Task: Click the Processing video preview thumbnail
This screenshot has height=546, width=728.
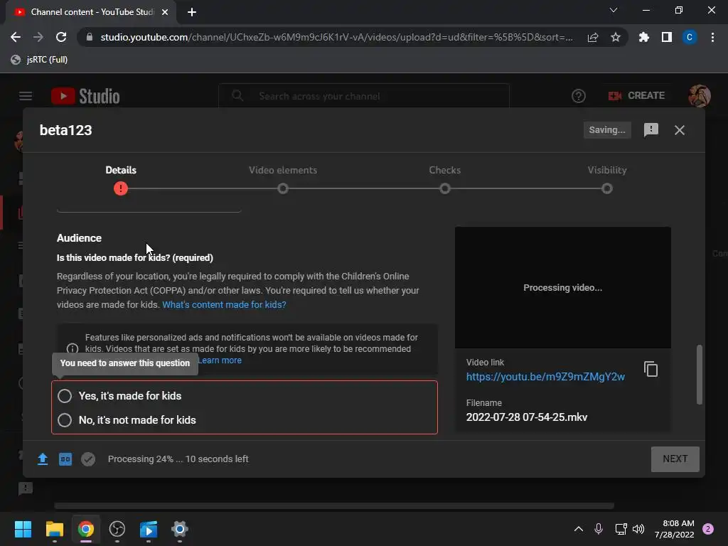Action: point(563,287)
